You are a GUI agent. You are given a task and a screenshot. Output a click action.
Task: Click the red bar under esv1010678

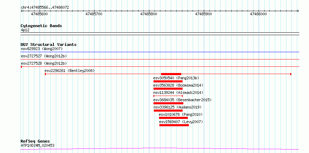(173, 118)
